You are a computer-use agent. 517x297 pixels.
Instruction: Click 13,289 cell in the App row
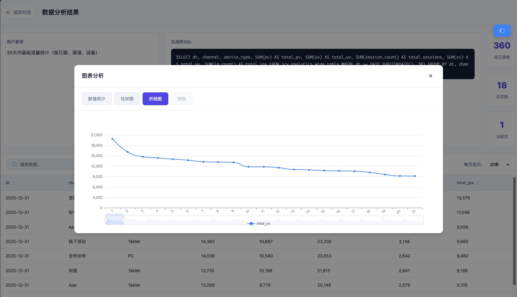208,285
